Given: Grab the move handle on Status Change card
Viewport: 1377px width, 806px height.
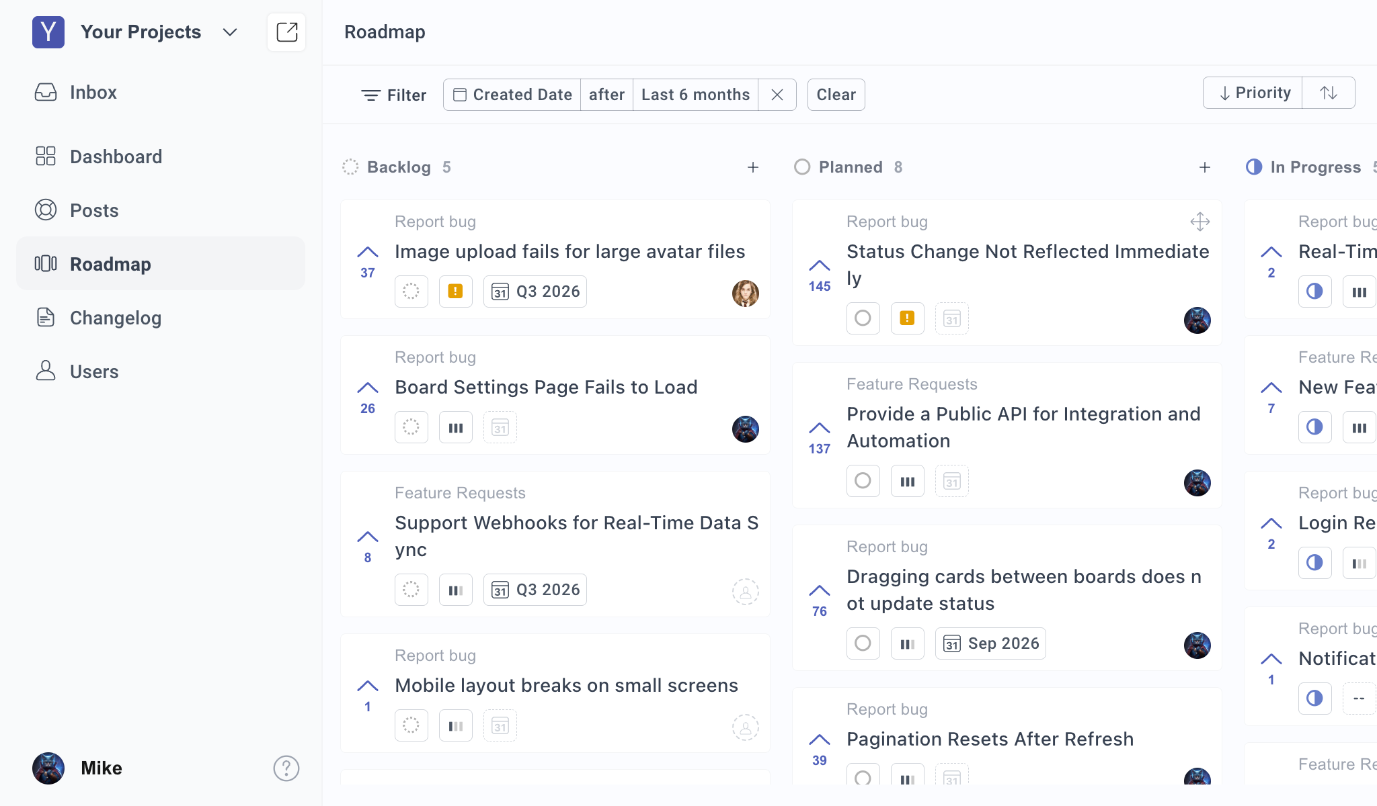Looking at the screenshot, I should point(1200,222).
